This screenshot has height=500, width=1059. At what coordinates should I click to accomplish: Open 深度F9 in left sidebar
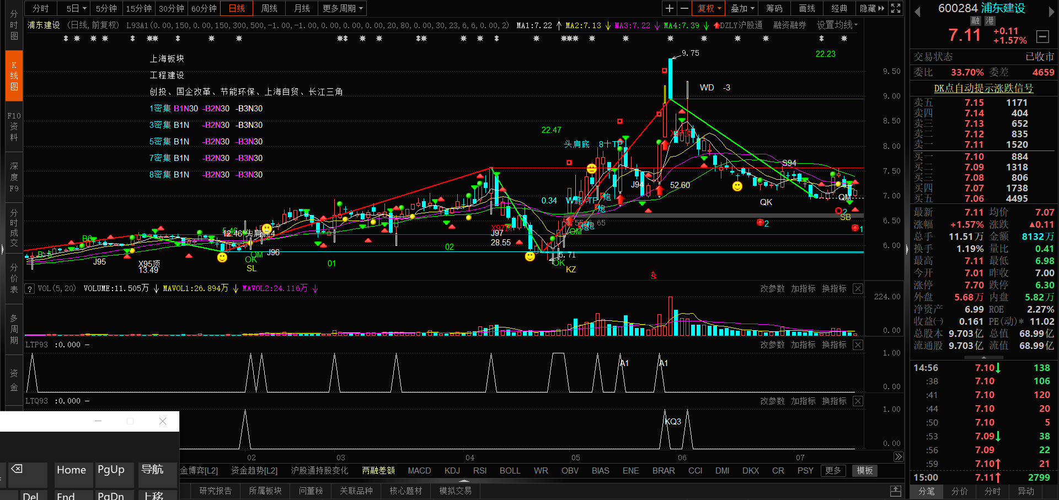(x=14, y=178)
